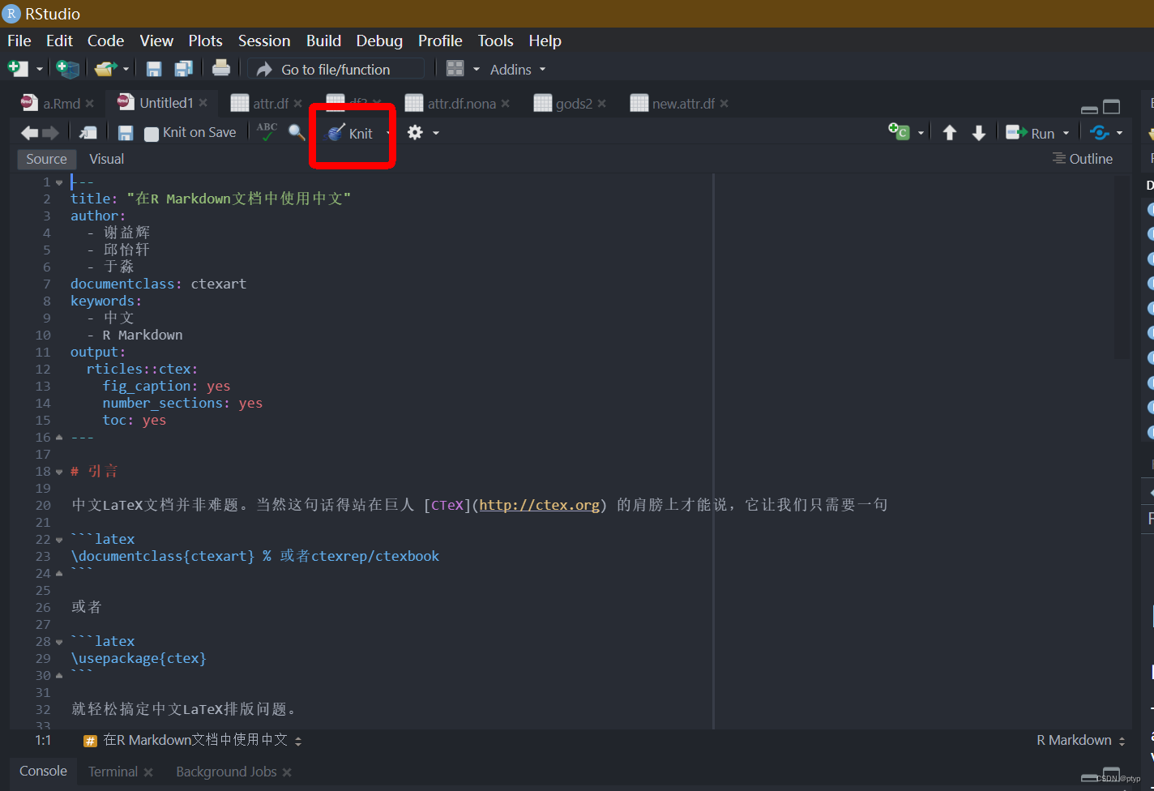The height and width of the screenshot is (791, 1154).
Task: Close the new.attr.df tab
Action: pos(724,104)
